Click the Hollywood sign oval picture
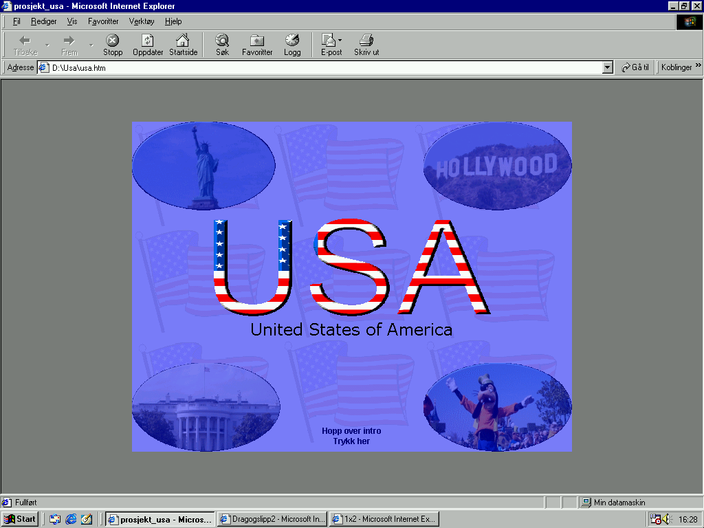The image size is (704, 528). tap(498, 166)
